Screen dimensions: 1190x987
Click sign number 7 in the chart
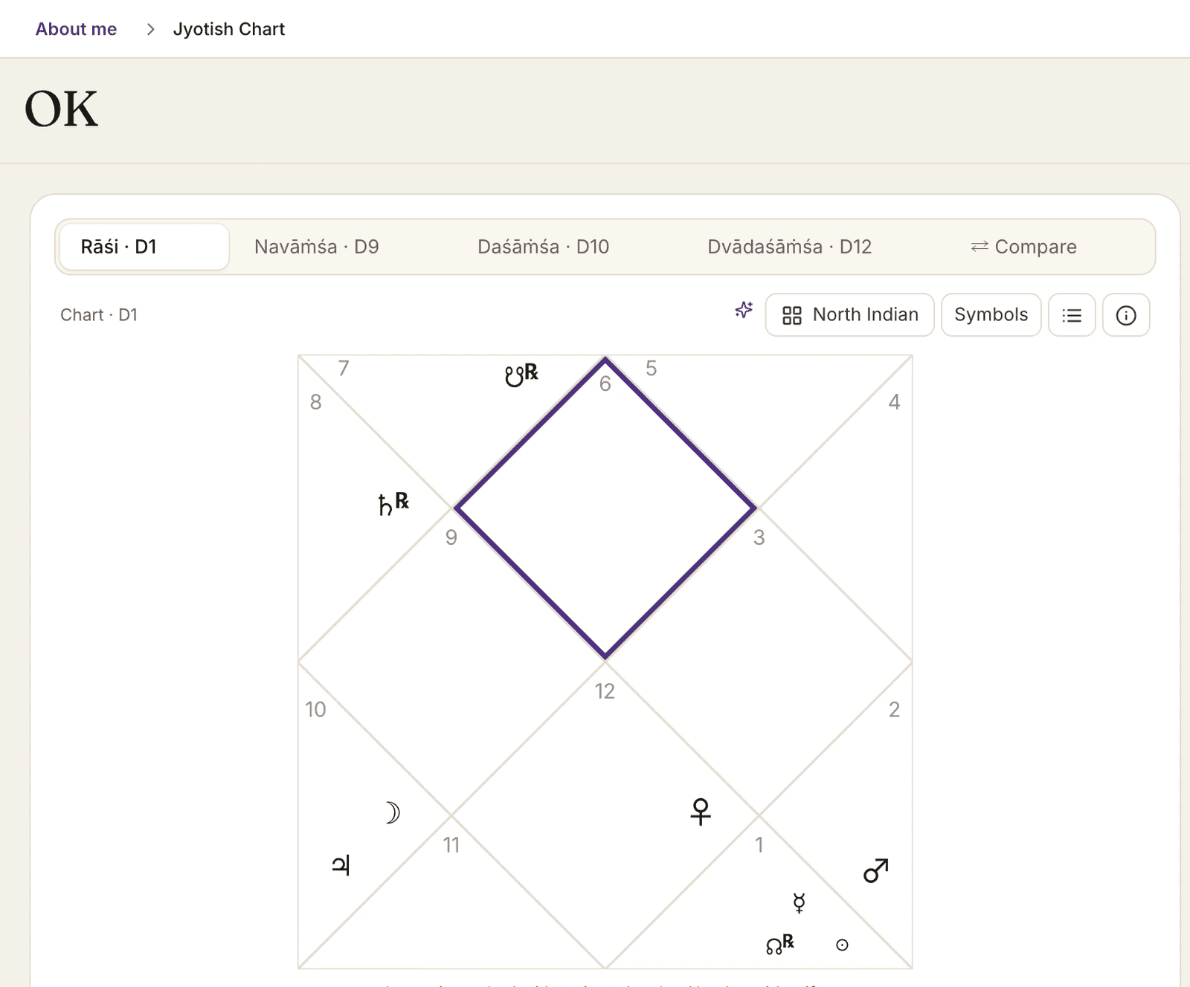point(344,369)
